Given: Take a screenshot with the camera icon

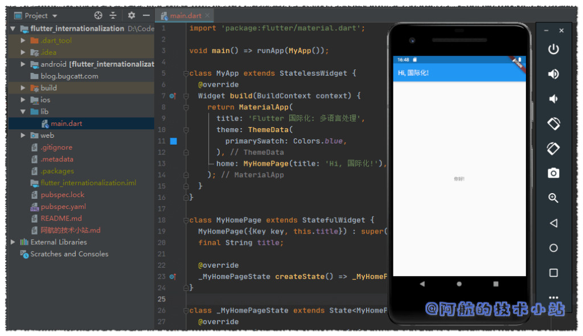Looking at the screenshot, I should 553,173.
